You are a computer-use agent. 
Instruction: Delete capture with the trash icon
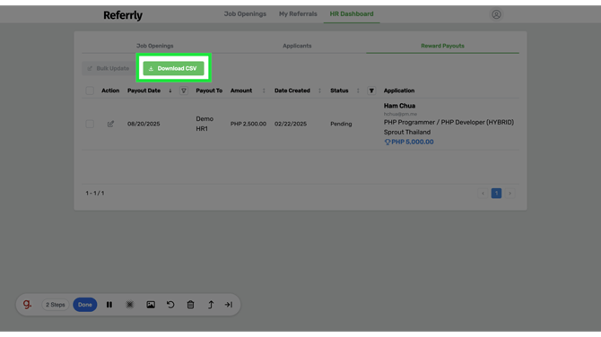[190, 305]
